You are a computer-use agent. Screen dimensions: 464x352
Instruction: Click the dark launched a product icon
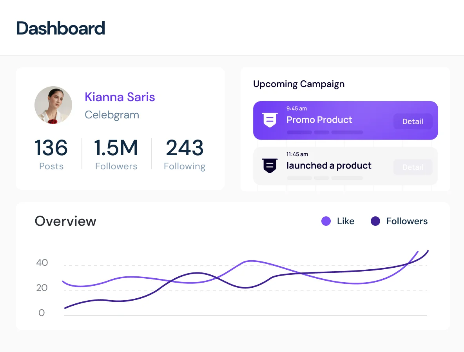[x=270, y=166]
